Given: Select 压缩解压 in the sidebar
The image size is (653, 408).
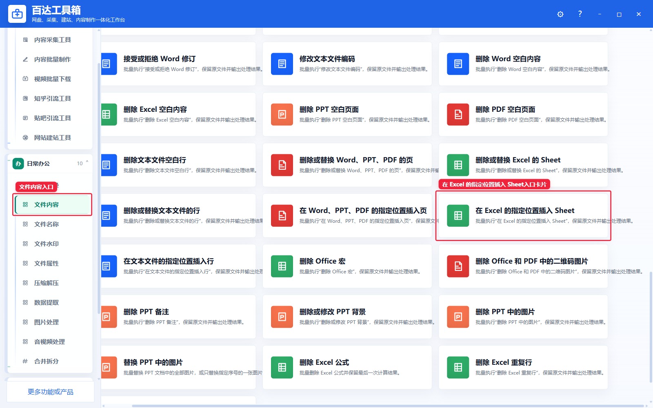Looking at the screenshot, I should click(x=52, y=283).
